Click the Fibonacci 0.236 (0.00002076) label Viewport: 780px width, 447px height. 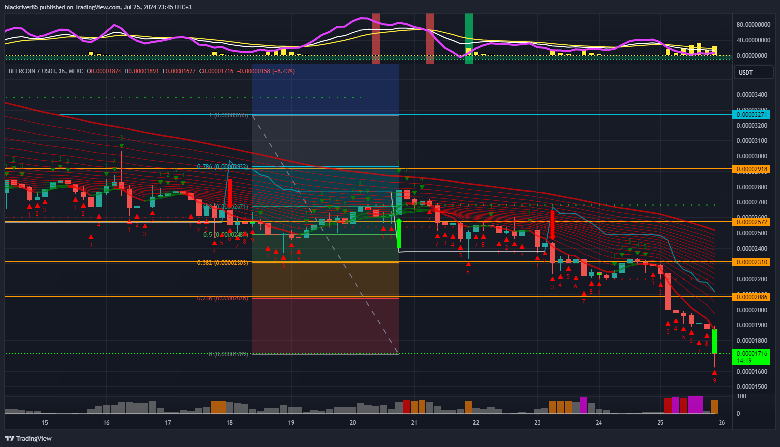(x=223, y=298)
